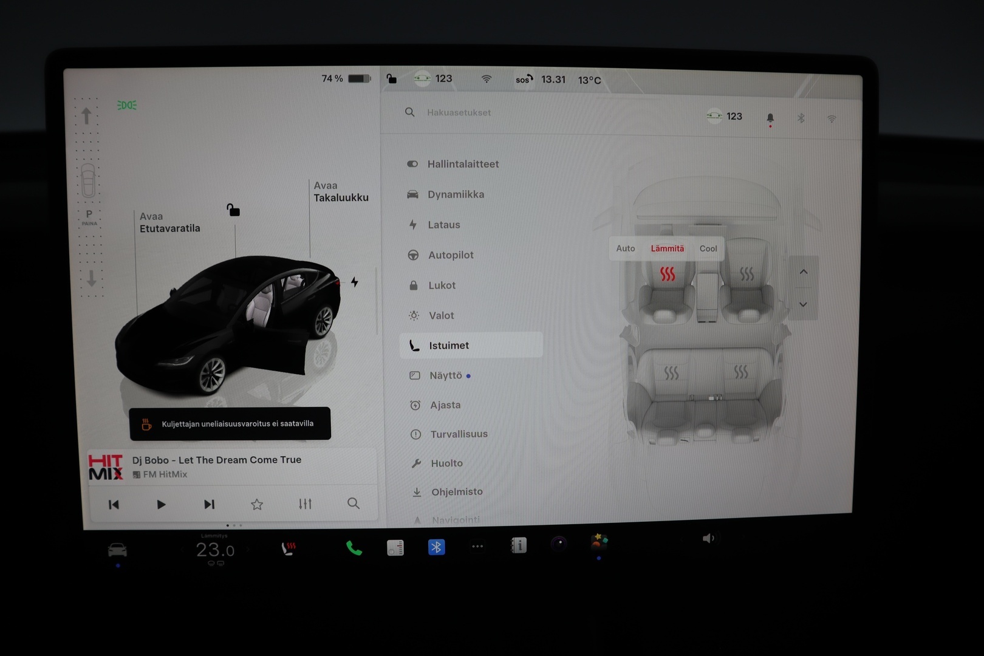
Task: Switch to the Lämmitä tab
Action: click(x=667, y=248)
